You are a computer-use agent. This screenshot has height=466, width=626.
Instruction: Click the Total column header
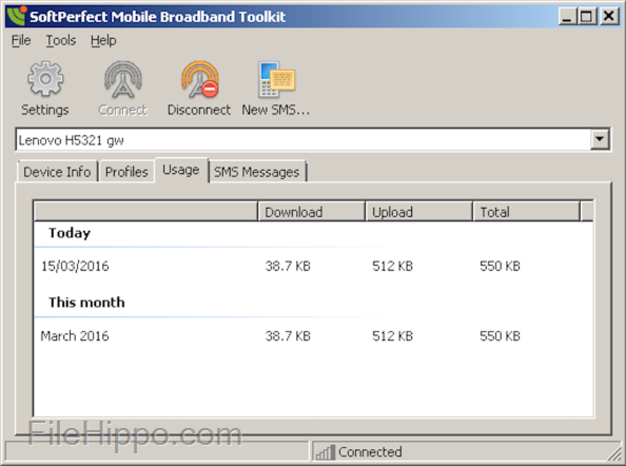click(525, 212)
